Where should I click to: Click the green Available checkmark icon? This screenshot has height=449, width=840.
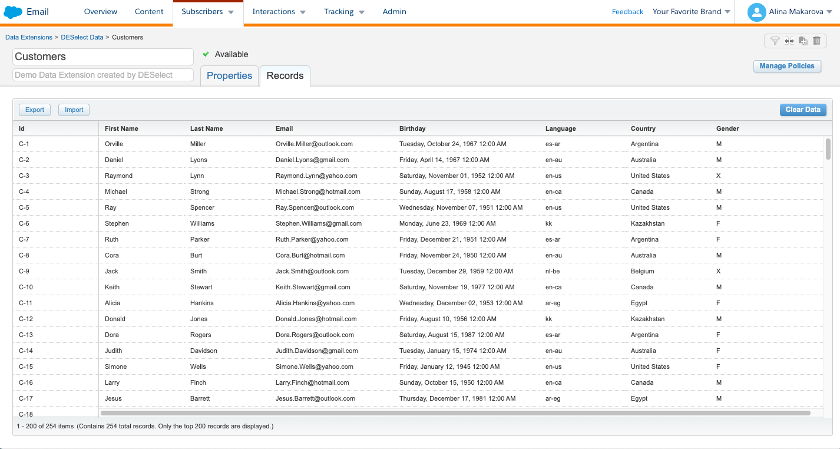pyautogui.click(x=206, y=54)
